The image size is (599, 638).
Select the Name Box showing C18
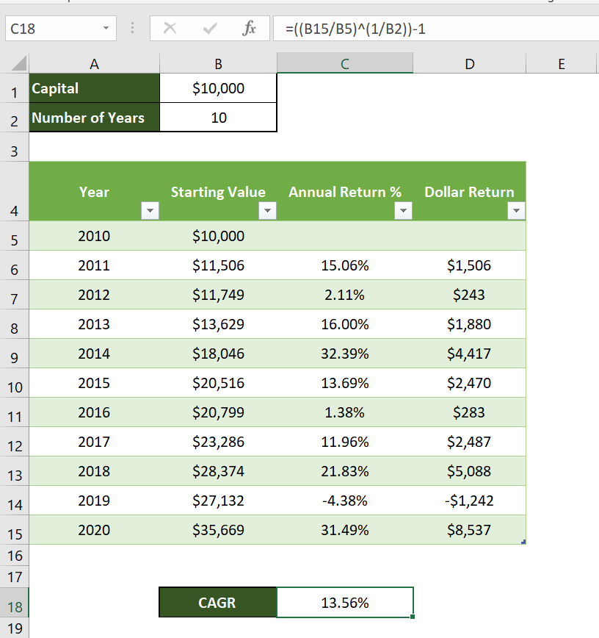tap(51, 29)
